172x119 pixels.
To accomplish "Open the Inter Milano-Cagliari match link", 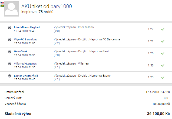I will coord(27,27).
